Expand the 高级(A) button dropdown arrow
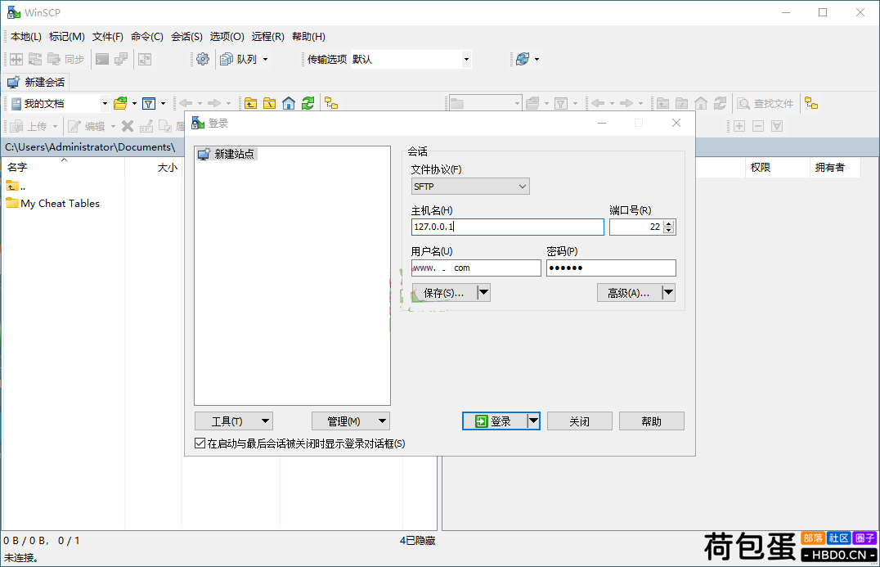 [x=668, y=292]
